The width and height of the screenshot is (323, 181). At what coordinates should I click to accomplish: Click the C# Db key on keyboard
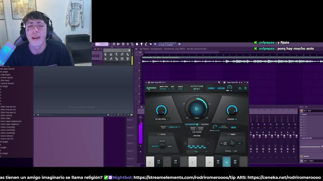coord(158,162)
